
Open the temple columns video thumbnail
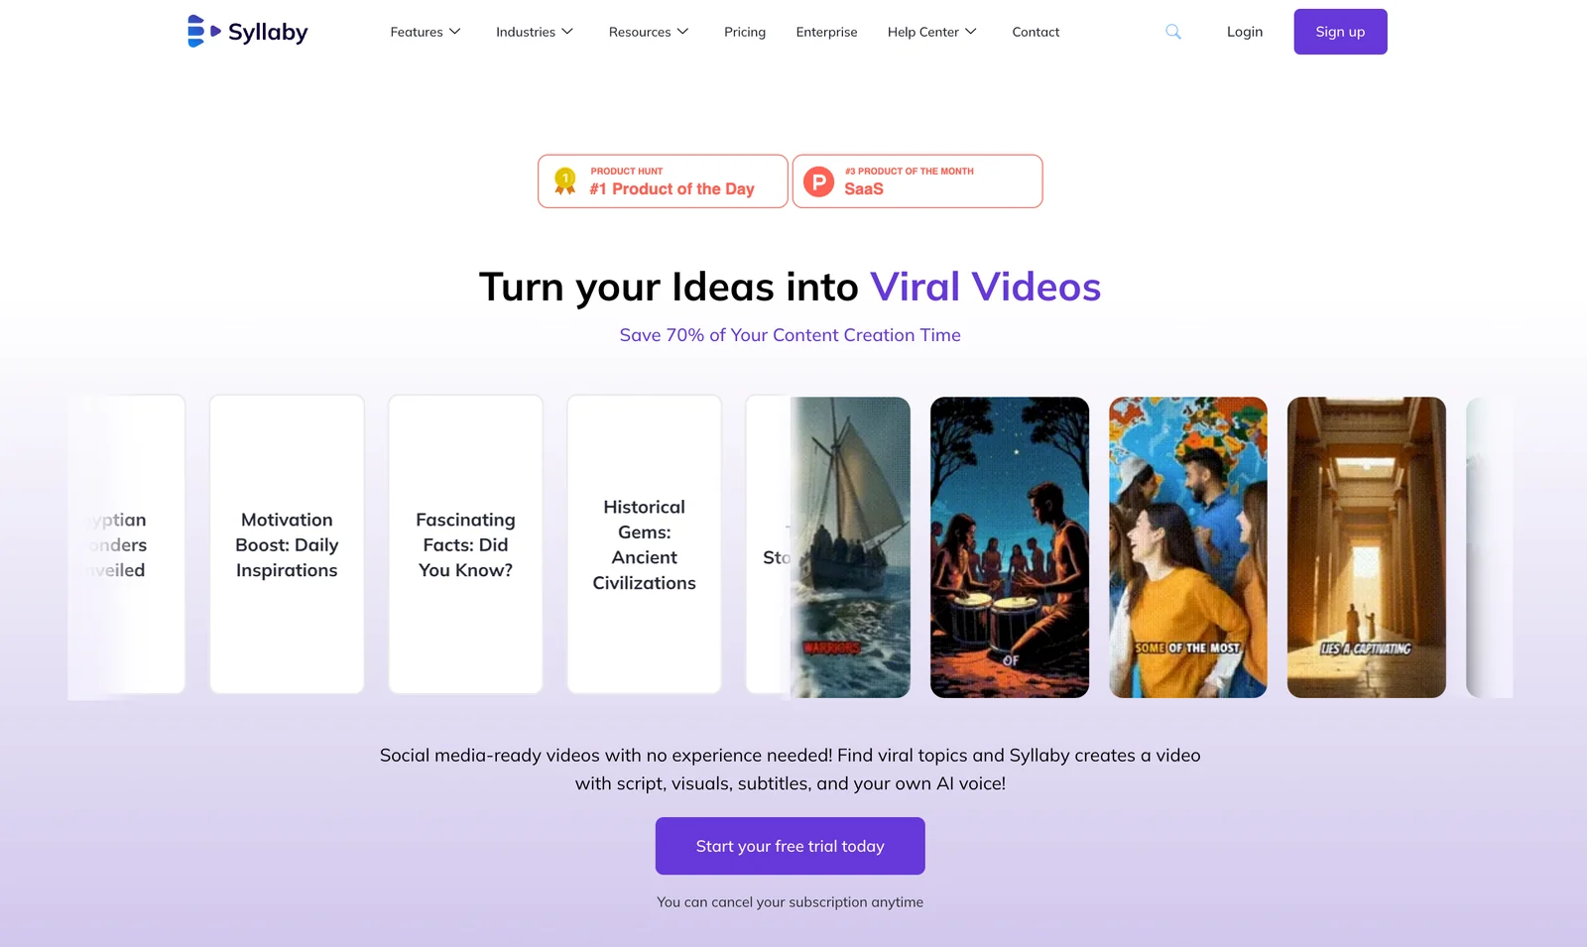click(1367, 547)
